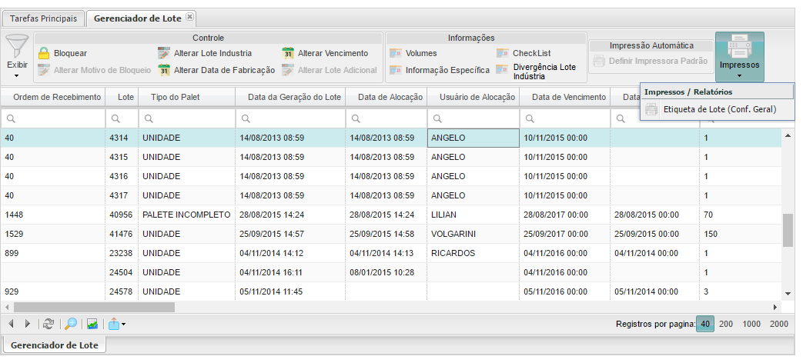Go to previous page arrow in footer
Image resolution: width=803 pixels, height=363 pixels.
[x=11, y=324]
